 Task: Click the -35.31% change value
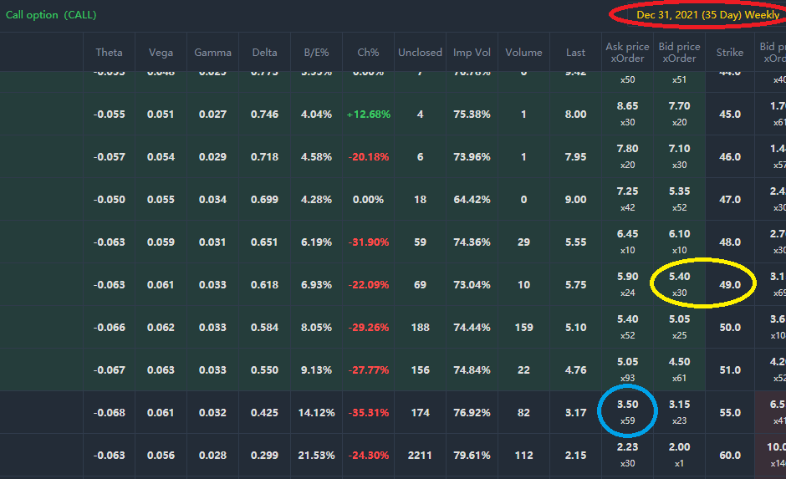(x=369, y=412)
